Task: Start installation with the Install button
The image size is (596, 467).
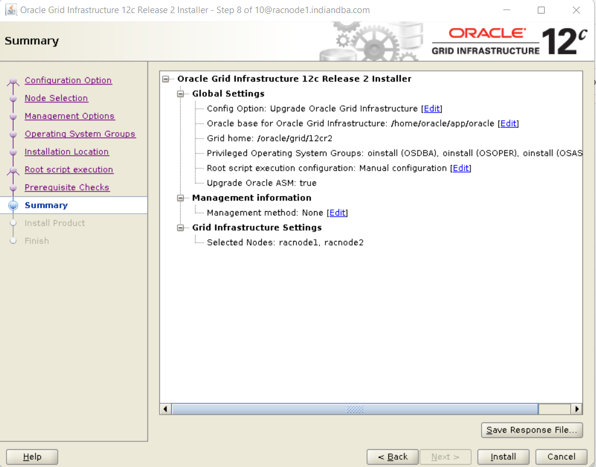Action: tap(503, 457)
